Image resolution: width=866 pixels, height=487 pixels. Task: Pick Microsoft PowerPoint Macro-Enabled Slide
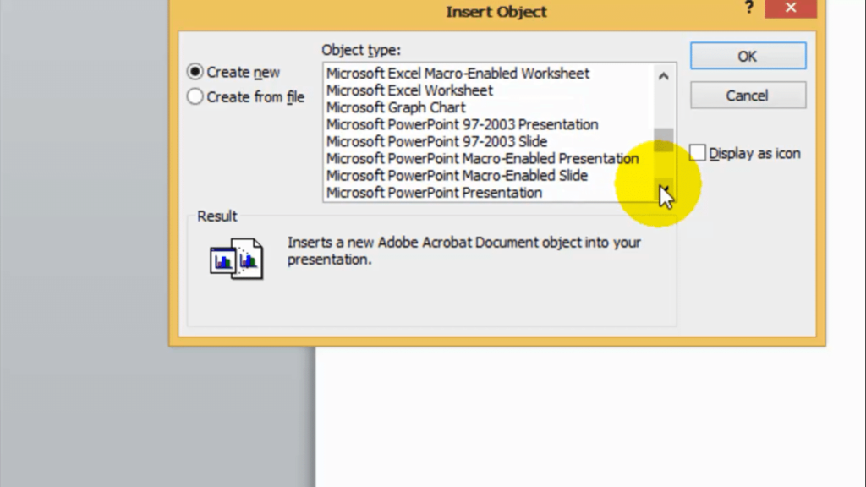point(457,176)
